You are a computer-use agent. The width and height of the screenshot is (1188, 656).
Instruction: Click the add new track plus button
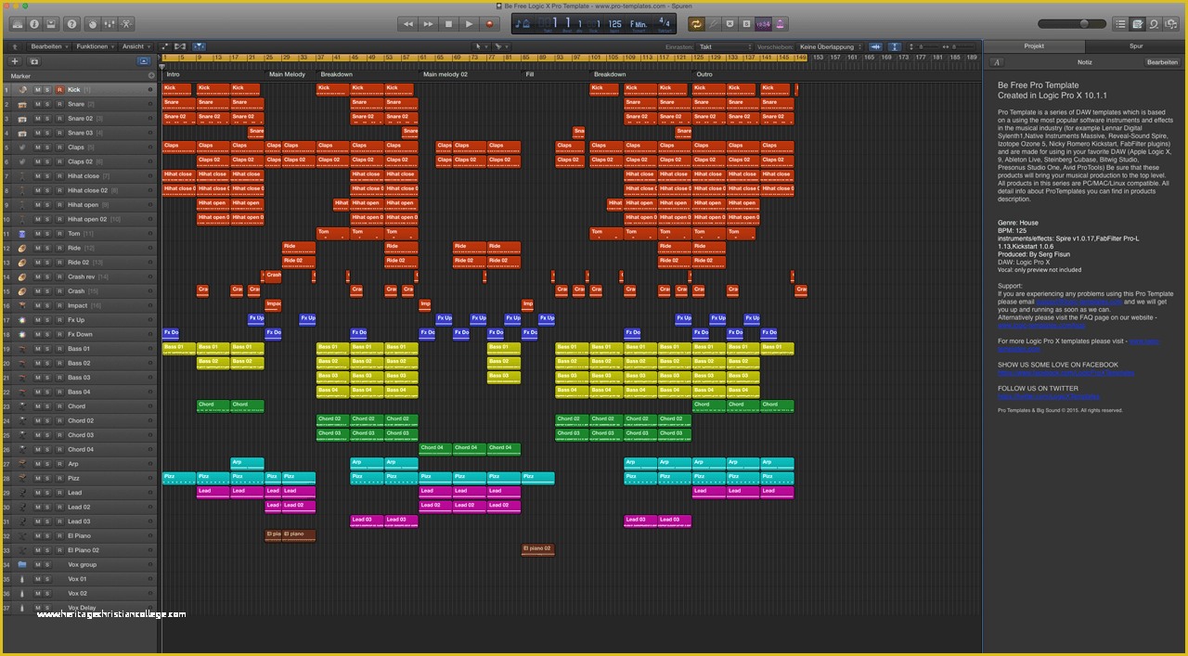point(15,61)
